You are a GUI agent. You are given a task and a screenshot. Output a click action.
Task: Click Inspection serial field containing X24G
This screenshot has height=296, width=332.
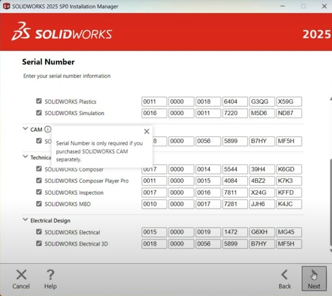click(262, 193)
